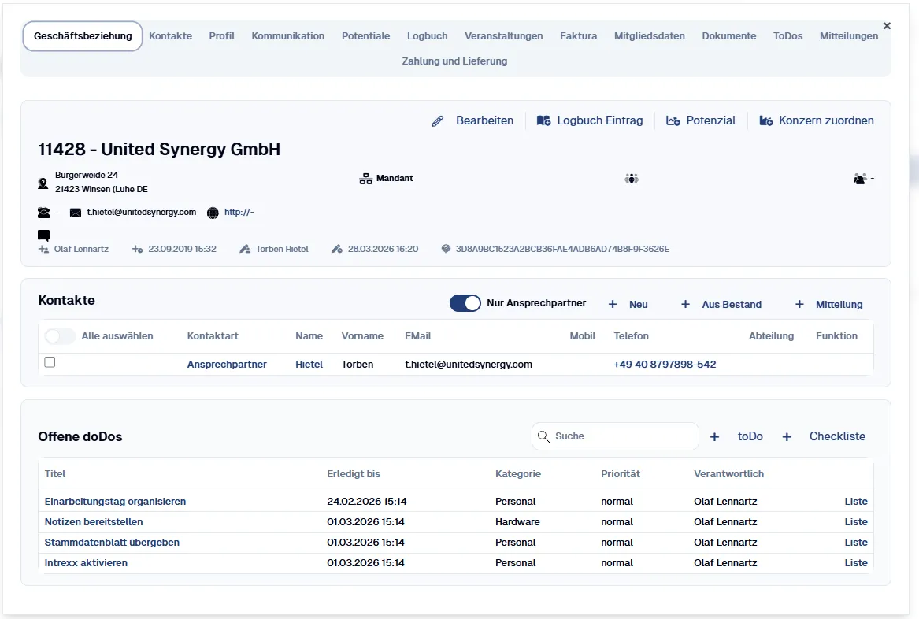Check the checkbox for contact Hietel

pos(50,361)
